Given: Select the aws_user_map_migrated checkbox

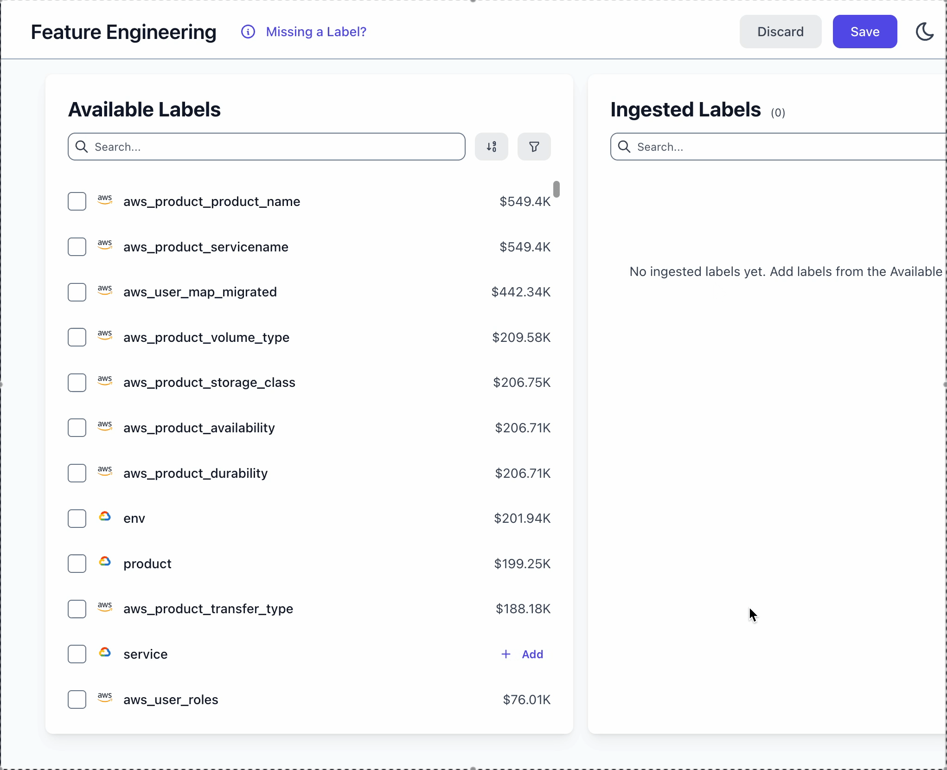Looking at the screenshot, I should tap(77, 292).
